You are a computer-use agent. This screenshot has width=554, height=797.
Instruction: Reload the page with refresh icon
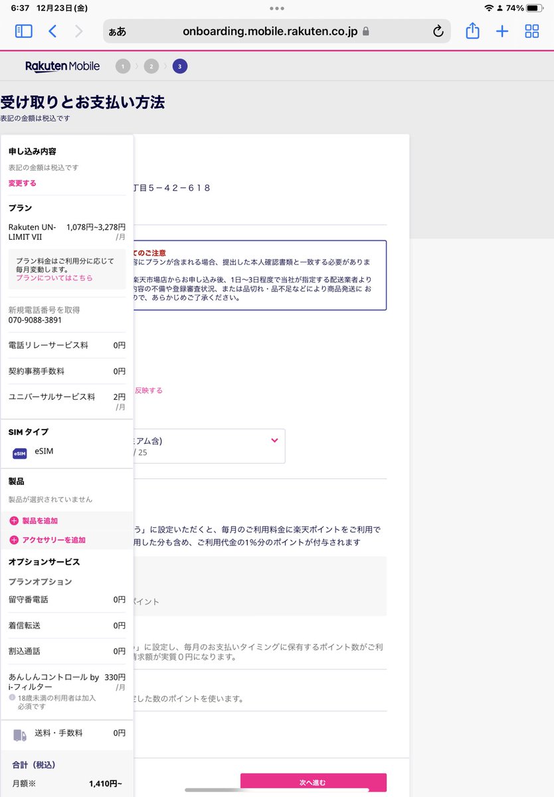tap(438, 31)
